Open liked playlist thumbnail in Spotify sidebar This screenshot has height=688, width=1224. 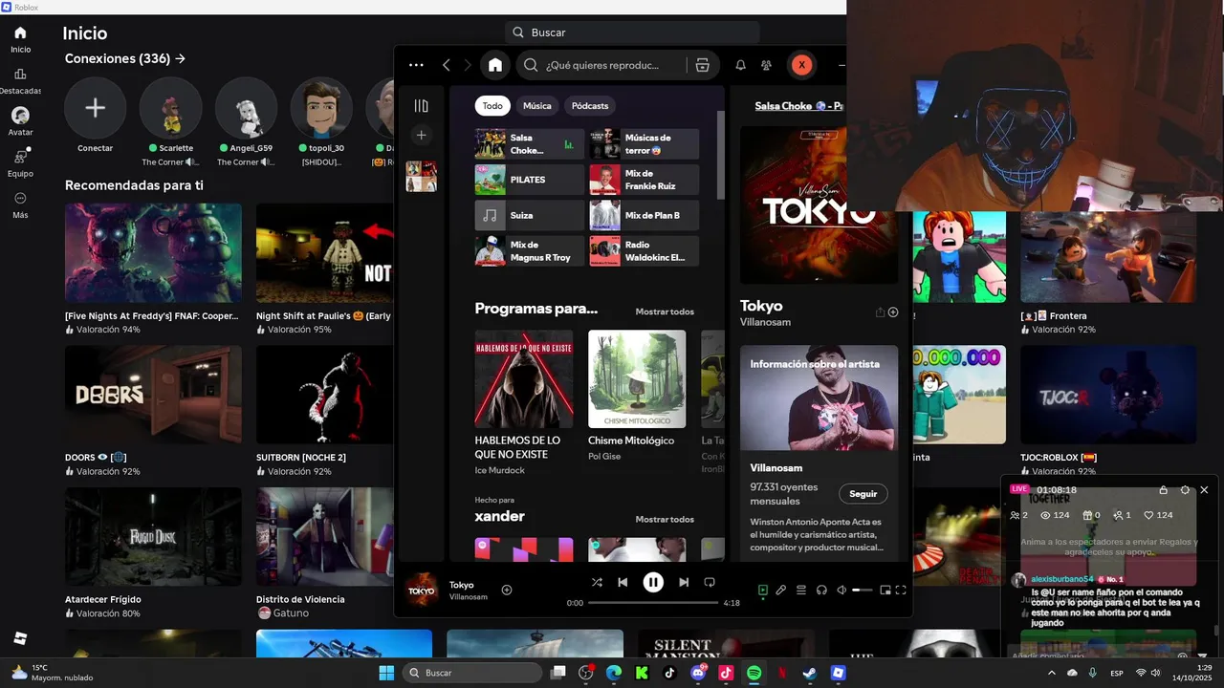(421, 176)
